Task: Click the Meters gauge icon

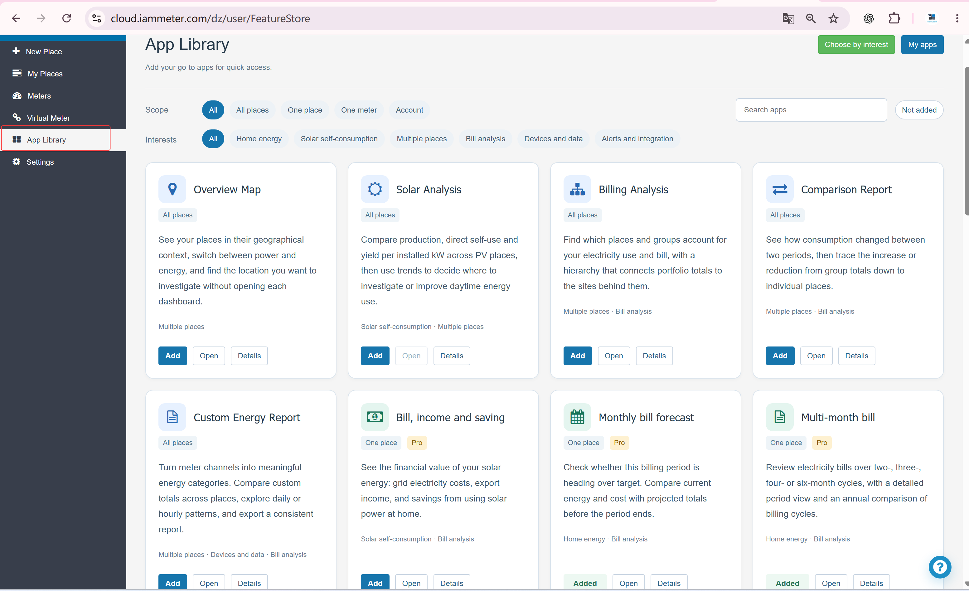Action: pyautogui.click(x=17, y=95)
